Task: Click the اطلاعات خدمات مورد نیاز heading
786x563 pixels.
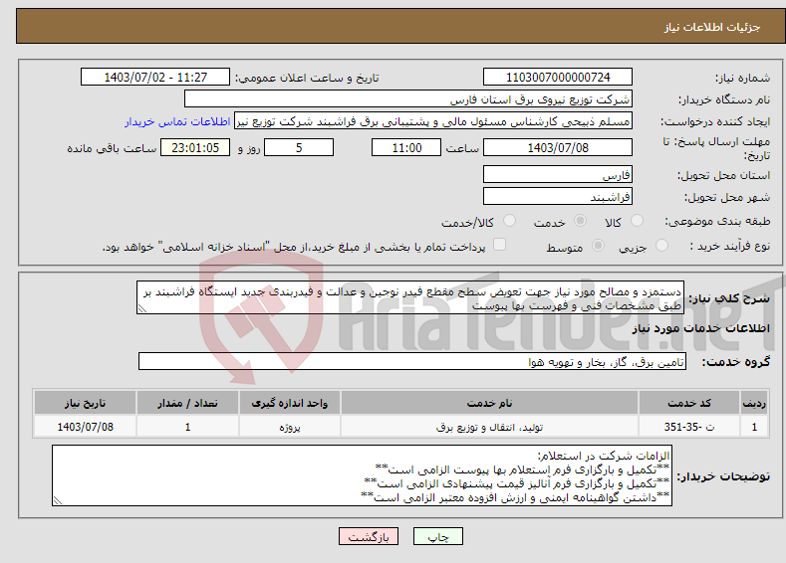Action: pos(700,329)
